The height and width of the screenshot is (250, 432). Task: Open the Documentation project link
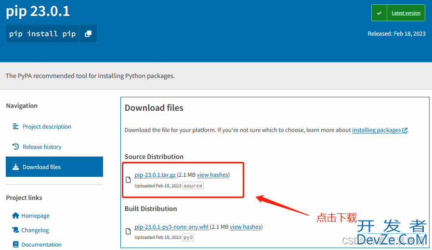coord(41,245)
